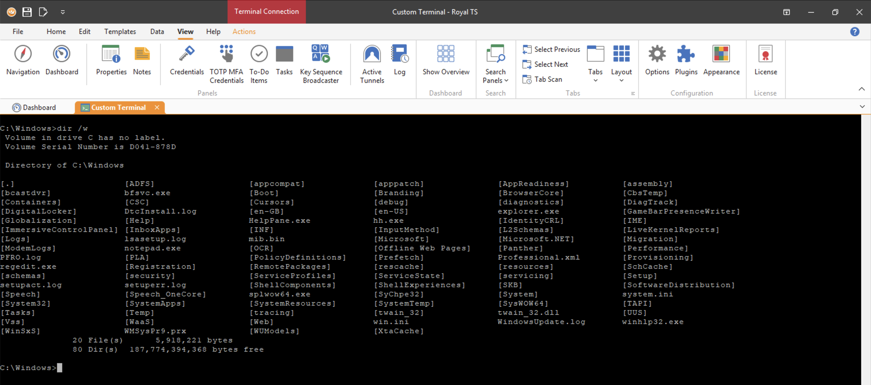Open the quick access toolbar customize arrow
The height and width of the screenshot is (385, 871).
[63, 12]
